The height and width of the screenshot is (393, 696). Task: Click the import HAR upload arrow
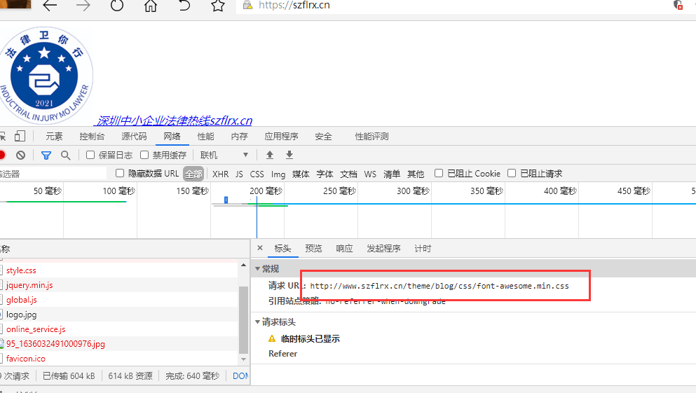click(x=270, y=155)
